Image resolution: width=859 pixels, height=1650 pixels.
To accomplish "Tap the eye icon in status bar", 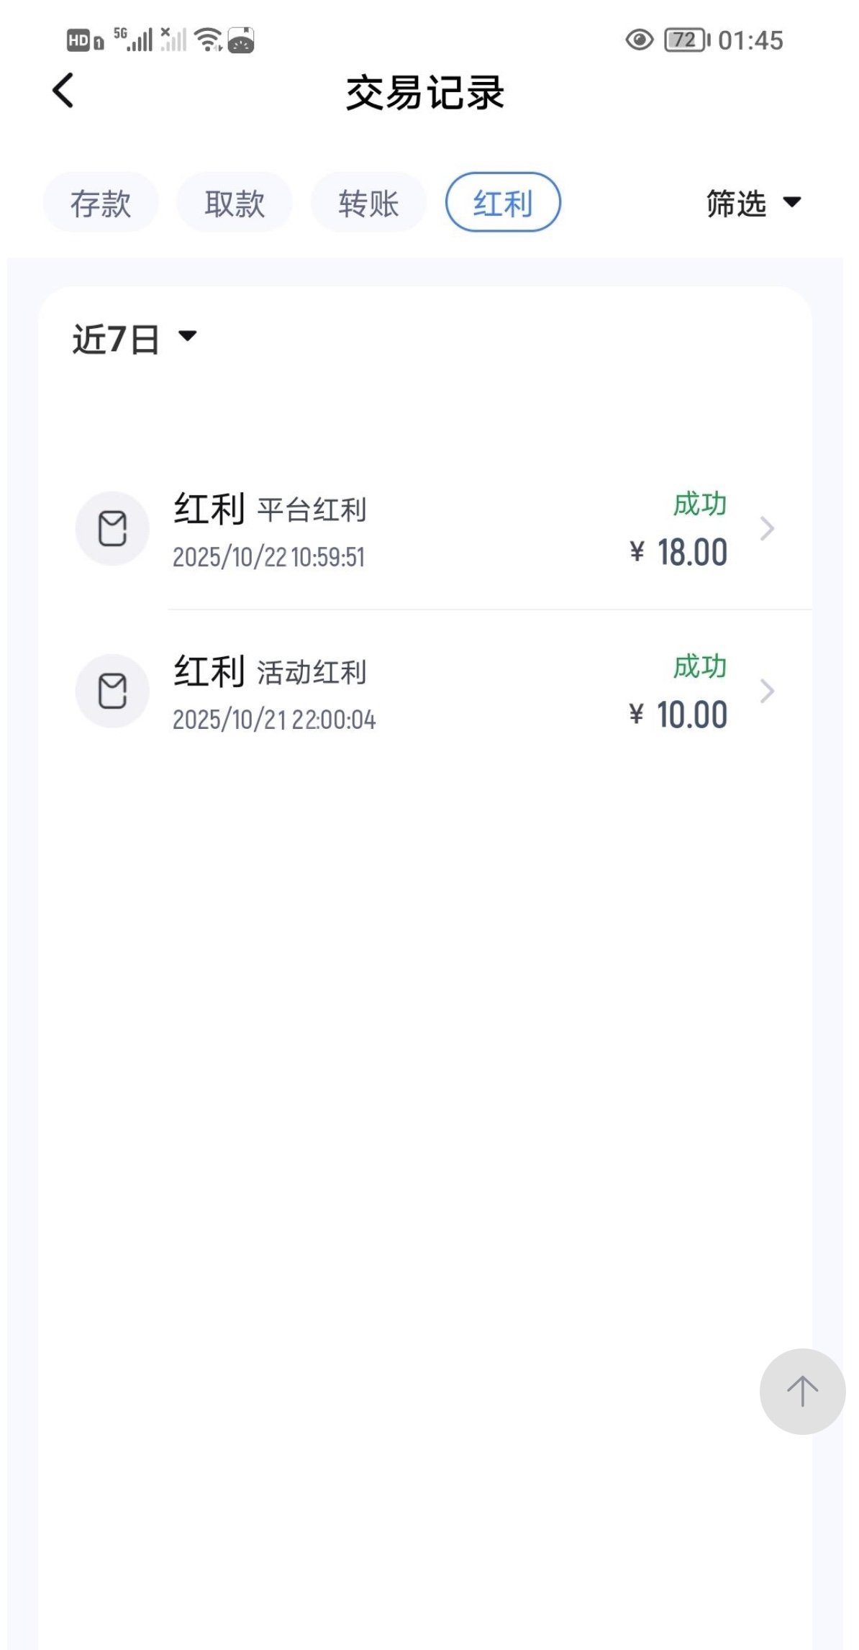I will [639, 40].
